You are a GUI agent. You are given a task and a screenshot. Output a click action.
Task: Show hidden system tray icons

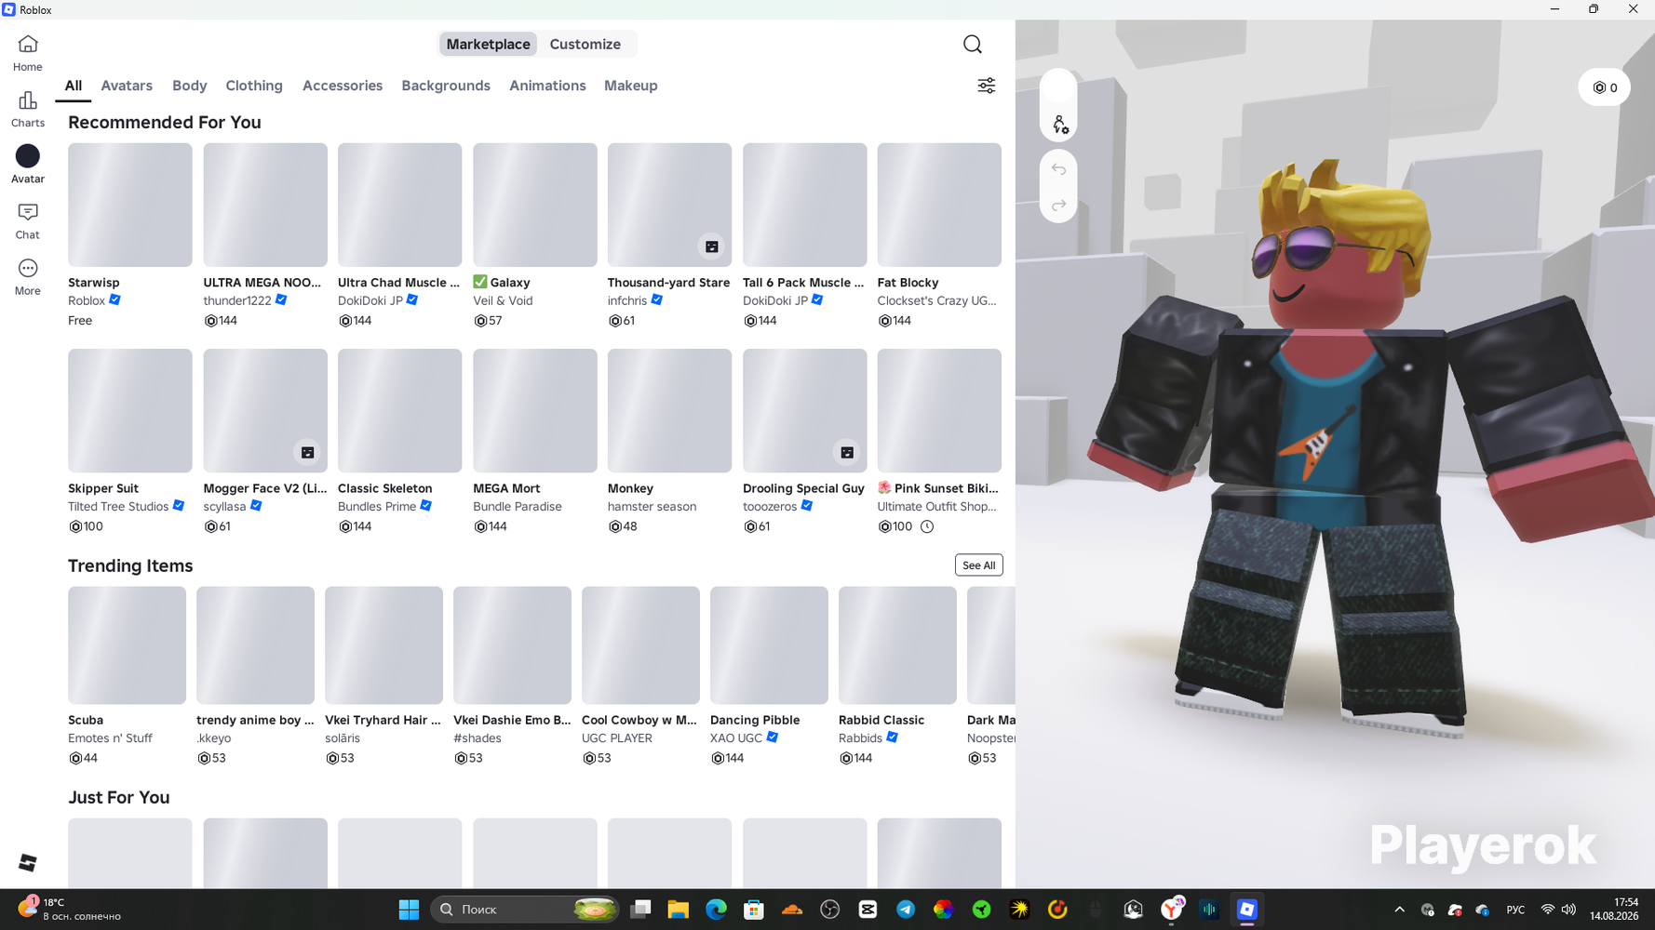[1399, 910]
